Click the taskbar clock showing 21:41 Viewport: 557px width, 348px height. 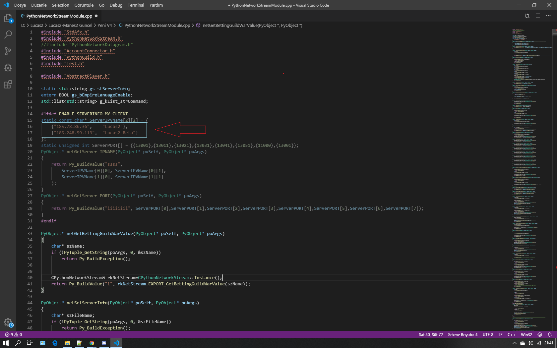[x=548, y=343]
